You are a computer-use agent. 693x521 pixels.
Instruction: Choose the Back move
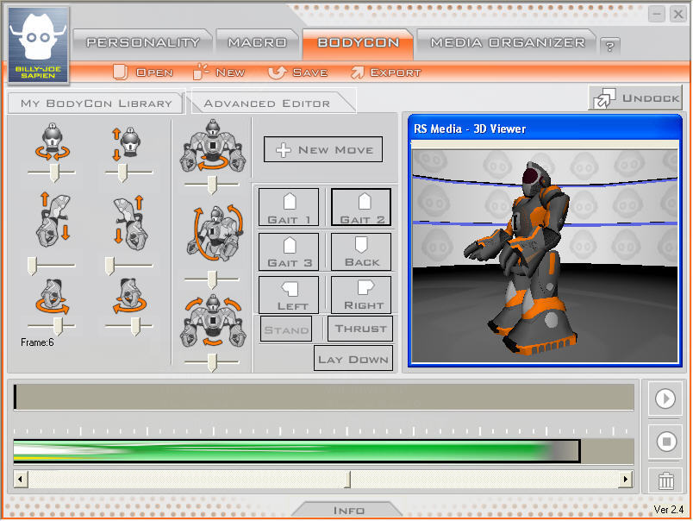tap(361, 252)
